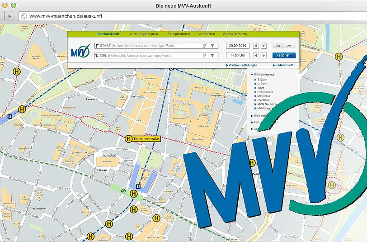This screenshot has height=242, width=367.
Task: Click the green S-Bahn symbol on the map
Action: (x=123, y=191)
